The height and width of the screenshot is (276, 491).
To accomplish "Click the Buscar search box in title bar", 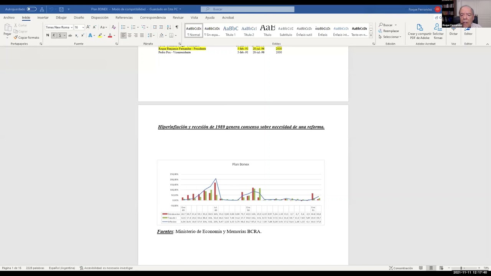I will click(x=247, y=9).
